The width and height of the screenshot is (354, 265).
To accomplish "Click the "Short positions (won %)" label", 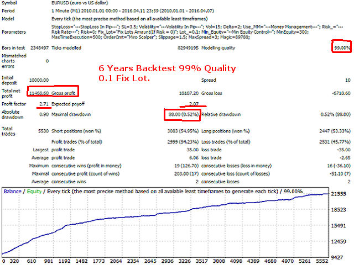I will (x=76, y=131).
